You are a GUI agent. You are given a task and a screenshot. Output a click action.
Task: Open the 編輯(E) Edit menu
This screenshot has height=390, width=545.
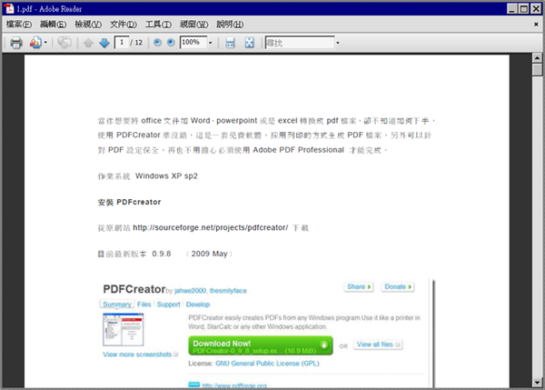point(54,25)
